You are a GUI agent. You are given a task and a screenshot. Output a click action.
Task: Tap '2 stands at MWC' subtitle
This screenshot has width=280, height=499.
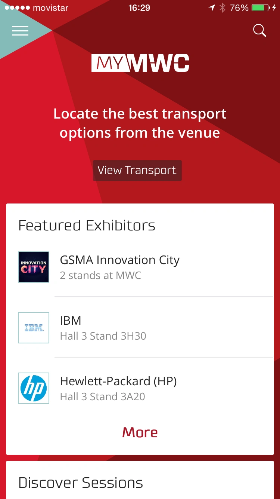click(100, 276)
